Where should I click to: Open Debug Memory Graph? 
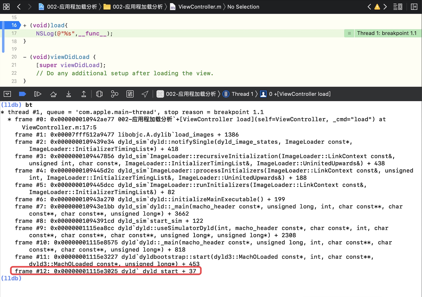[x=115, y=94]
